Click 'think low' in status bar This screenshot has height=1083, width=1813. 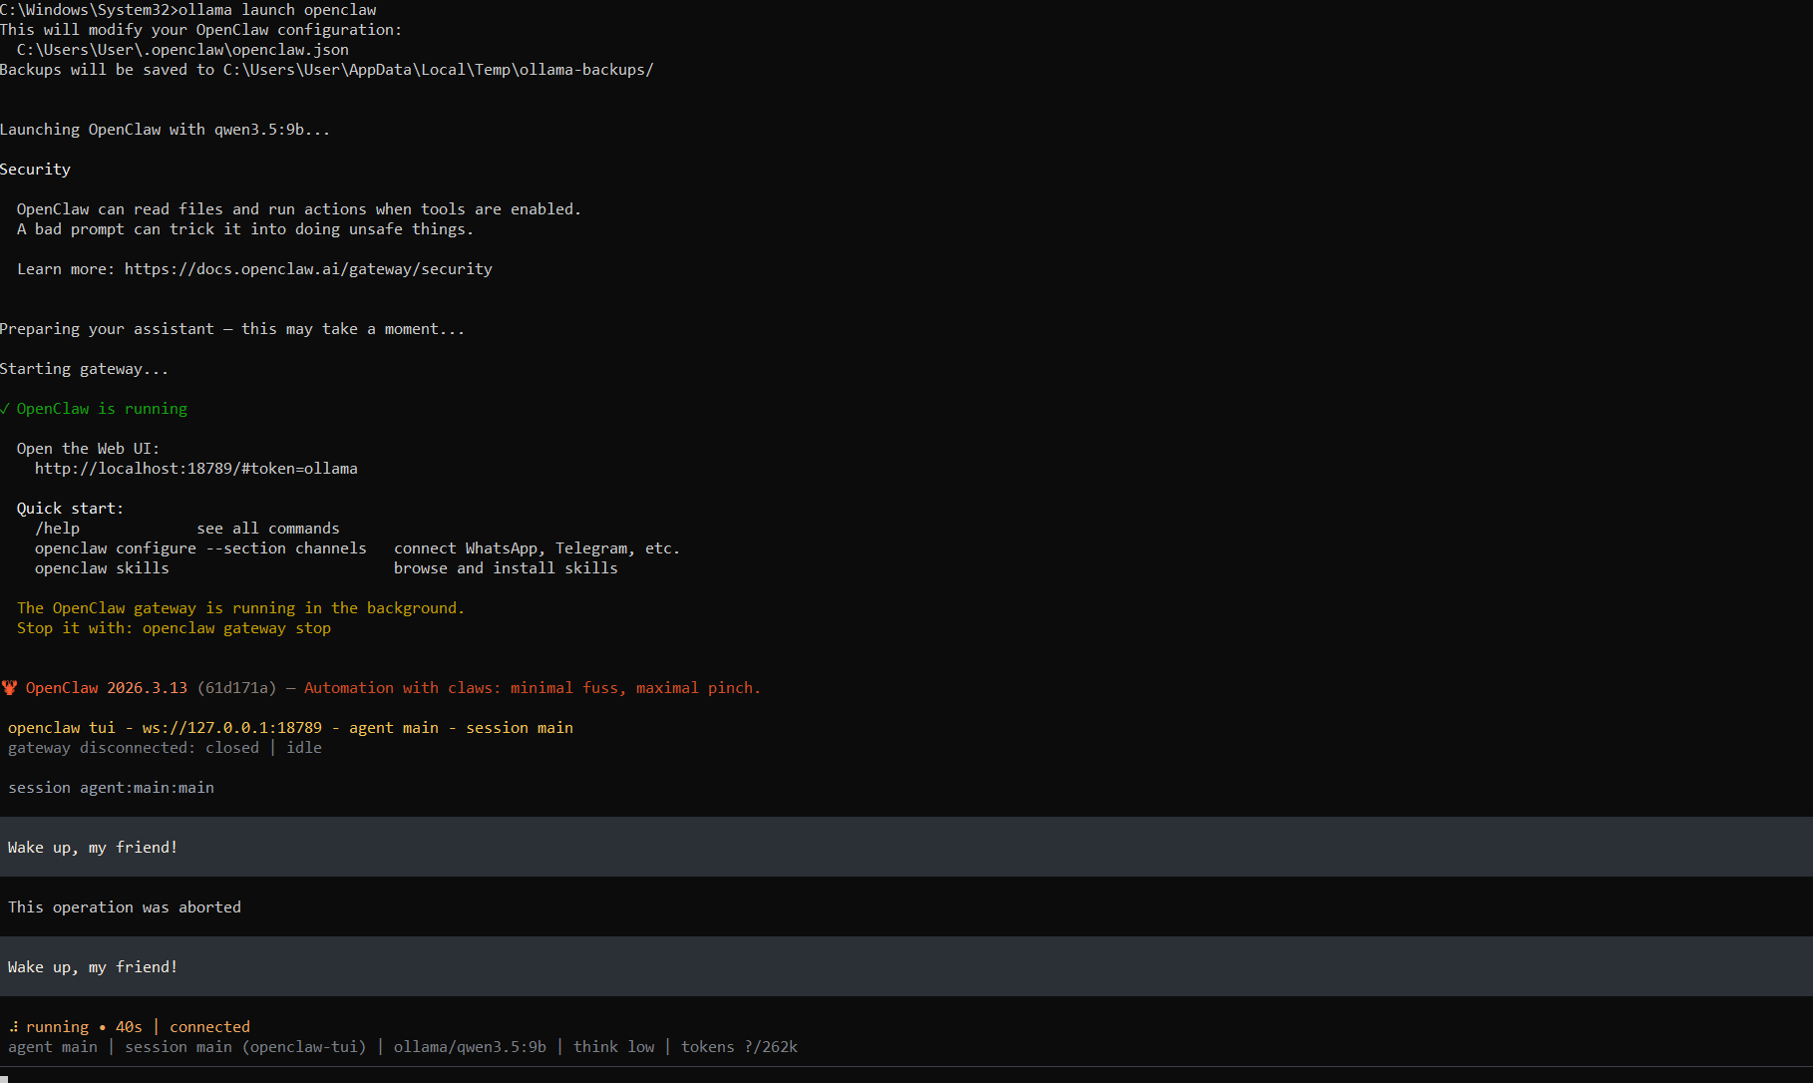[x=614, y=1047]
